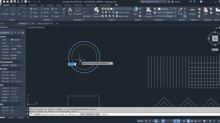Click the Stretch tool

coord(34,16)
